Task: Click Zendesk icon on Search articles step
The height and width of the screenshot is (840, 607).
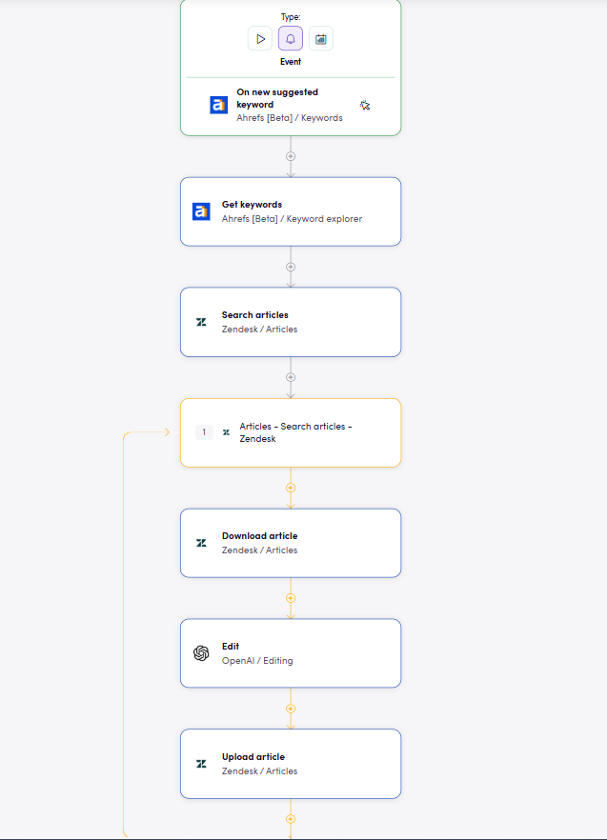Action: [201, 322]
